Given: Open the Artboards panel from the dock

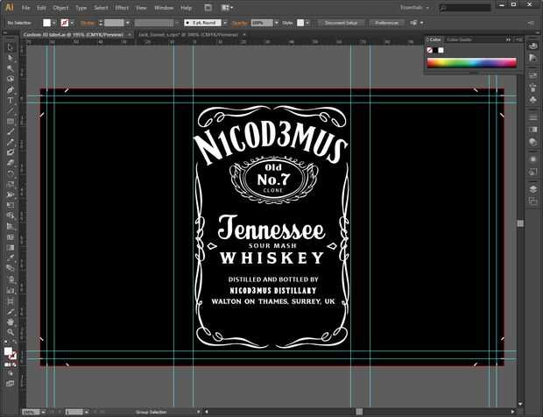Looking at the screenshot, I should pos(533,201).
